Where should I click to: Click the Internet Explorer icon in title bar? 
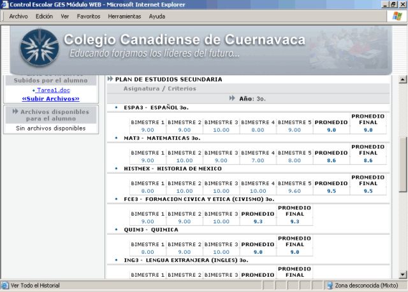5,4
